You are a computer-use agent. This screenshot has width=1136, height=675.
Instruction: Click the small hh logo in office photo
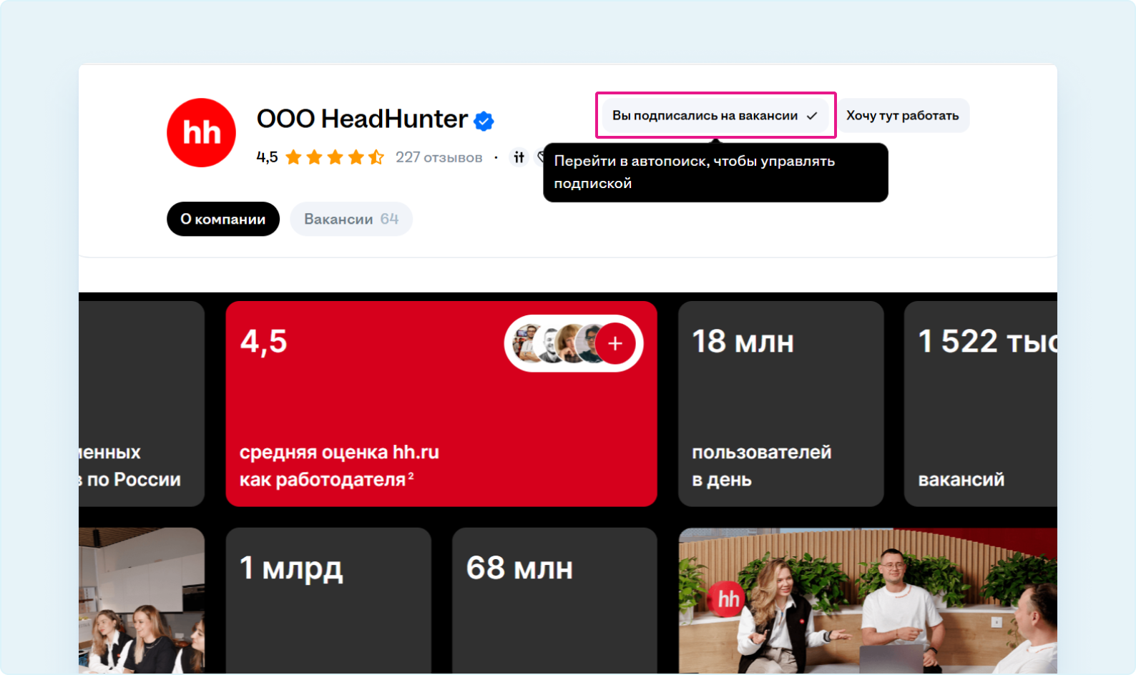[727, 598]
